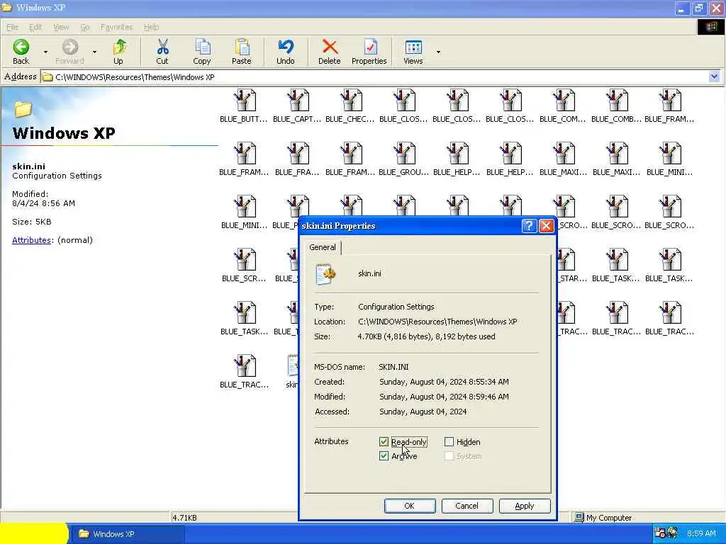Click the question mark help button in dialog
This screenshot has width=726, height=544.
529,226
